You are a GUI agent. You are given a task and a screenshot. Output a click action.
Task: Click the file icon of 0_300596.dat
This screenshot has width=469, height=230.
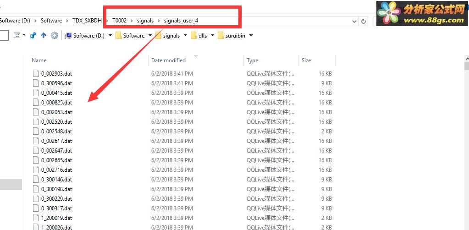tap(36, 83)
